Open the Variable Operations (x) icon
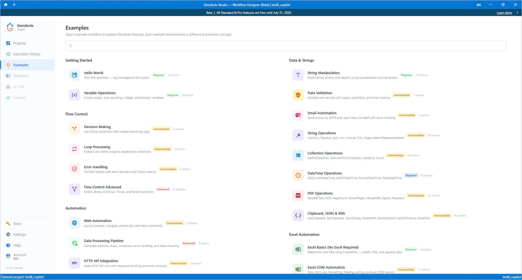Image resolution: width=522 pixels, height=280 pixels. (x=74, y=95)
